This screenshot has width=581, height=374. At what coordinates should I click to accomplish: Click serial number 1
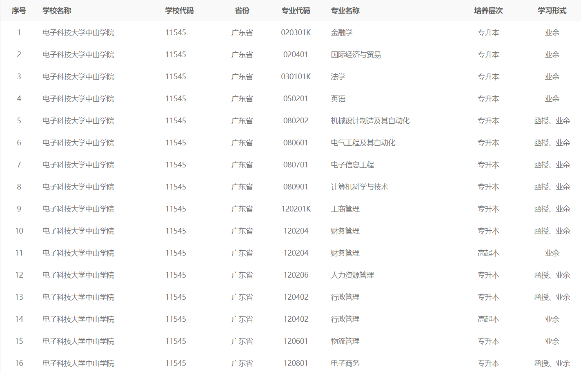[19, 33]
